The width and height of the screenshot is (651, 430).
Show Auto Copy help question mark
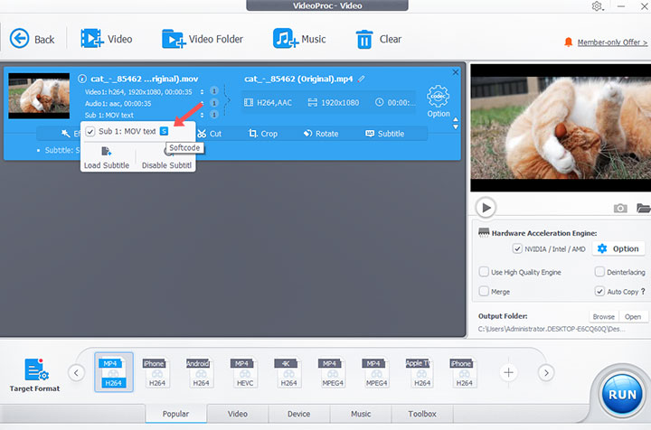pyautogui.click(x=643, y=291)
